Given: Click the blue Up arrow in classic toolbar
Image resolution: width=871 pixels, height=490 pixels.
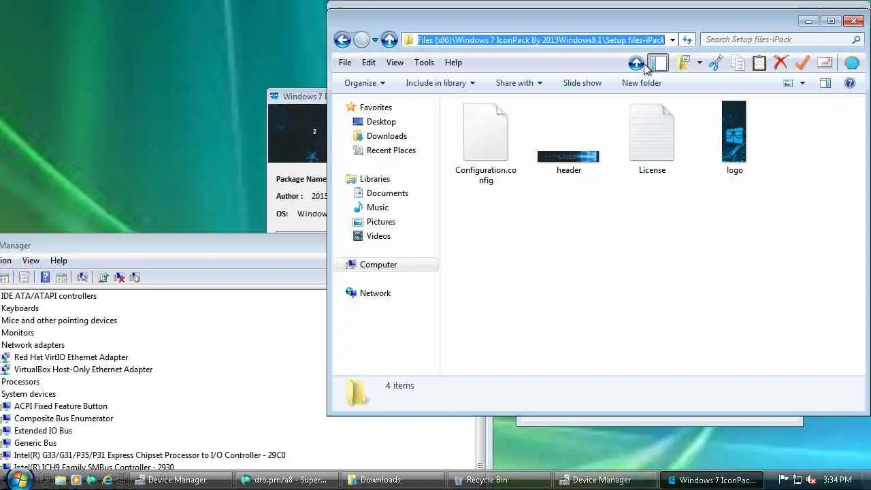Looking at the screenshot, I should [636, 63].
